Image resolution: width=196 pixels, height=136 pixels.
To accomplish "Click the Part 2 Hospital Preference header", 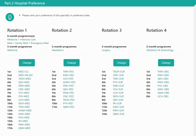I will [25, 3].
